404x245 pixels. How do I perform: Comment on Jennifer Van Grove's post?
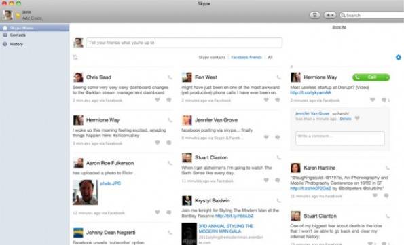click(x=278, y=137)
